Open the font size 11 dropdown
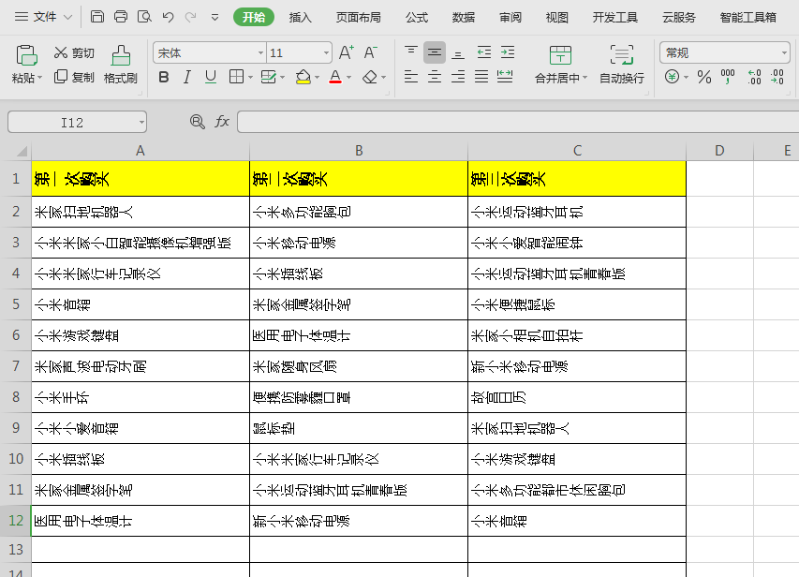799x577 pixels. click(326, 53)
